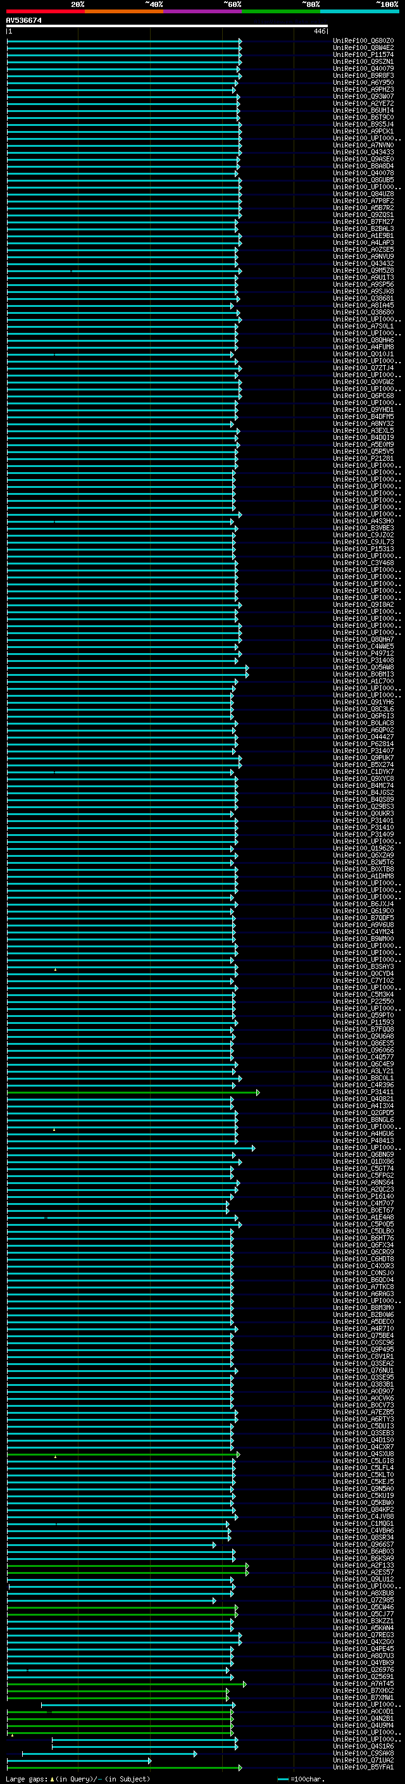Viewport: 405px width, 1784px height.
Task: Select hit UniRef100_Q43432
Action: pos(363,263)
